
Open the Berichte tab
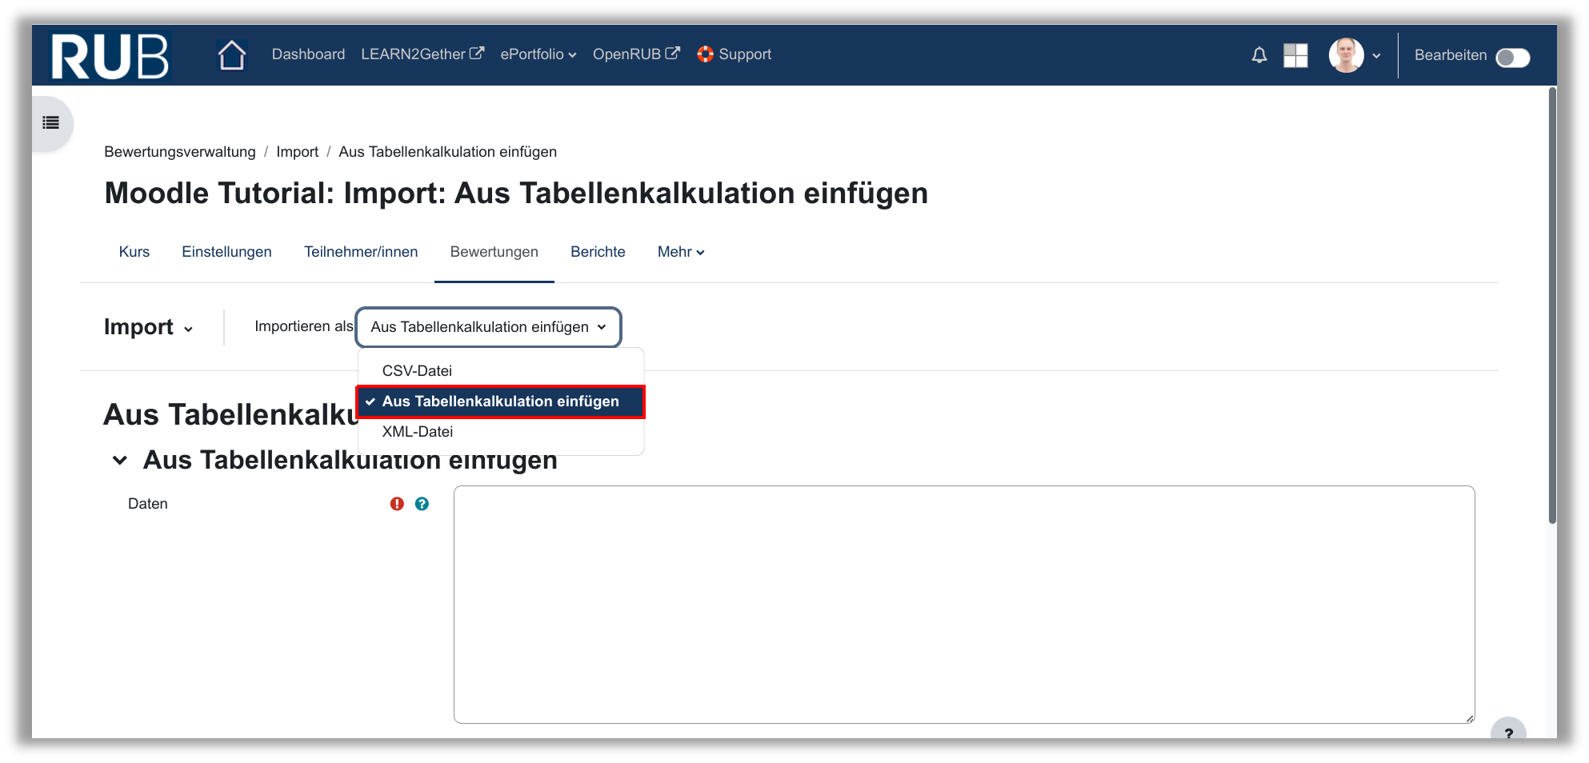point(598,252)
